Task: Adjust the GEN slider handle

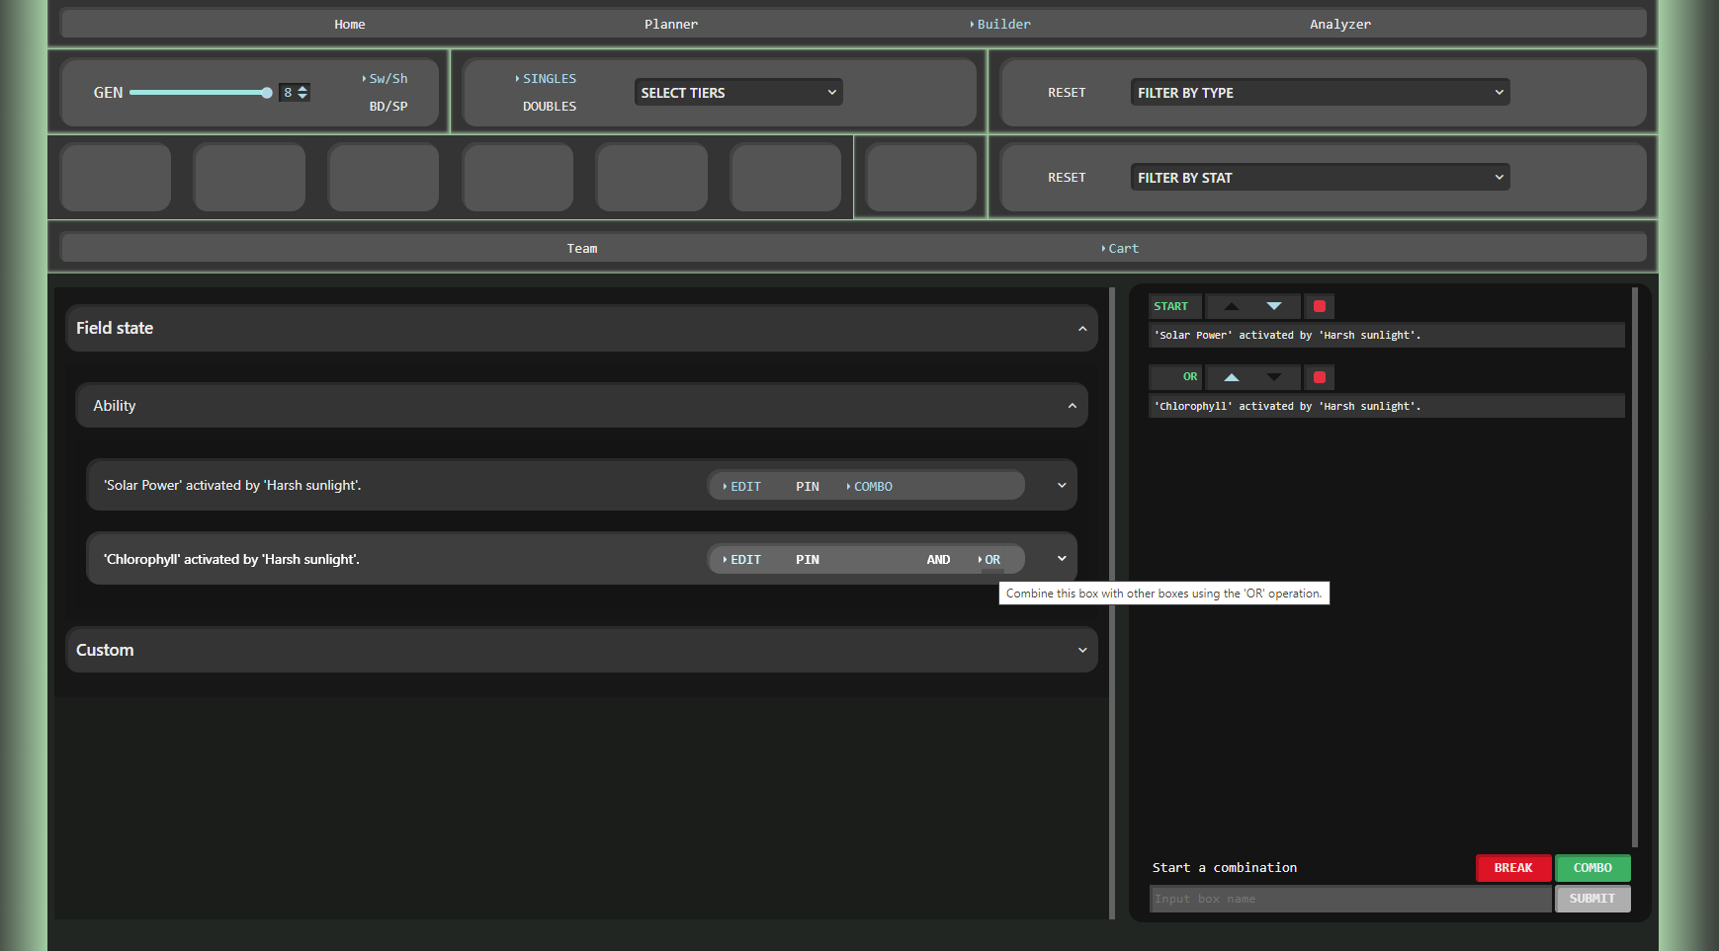Action: coord(267,93)
